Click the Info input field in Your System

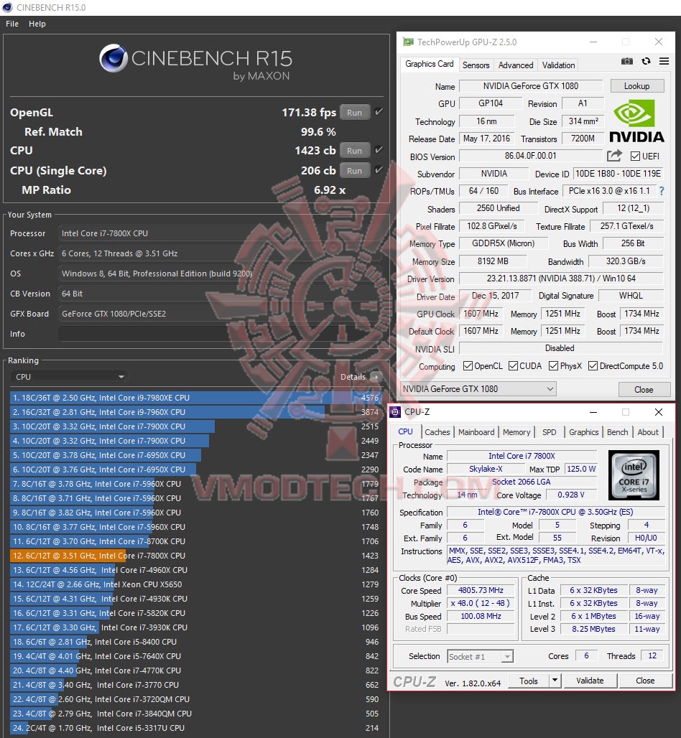pos(222,334)
